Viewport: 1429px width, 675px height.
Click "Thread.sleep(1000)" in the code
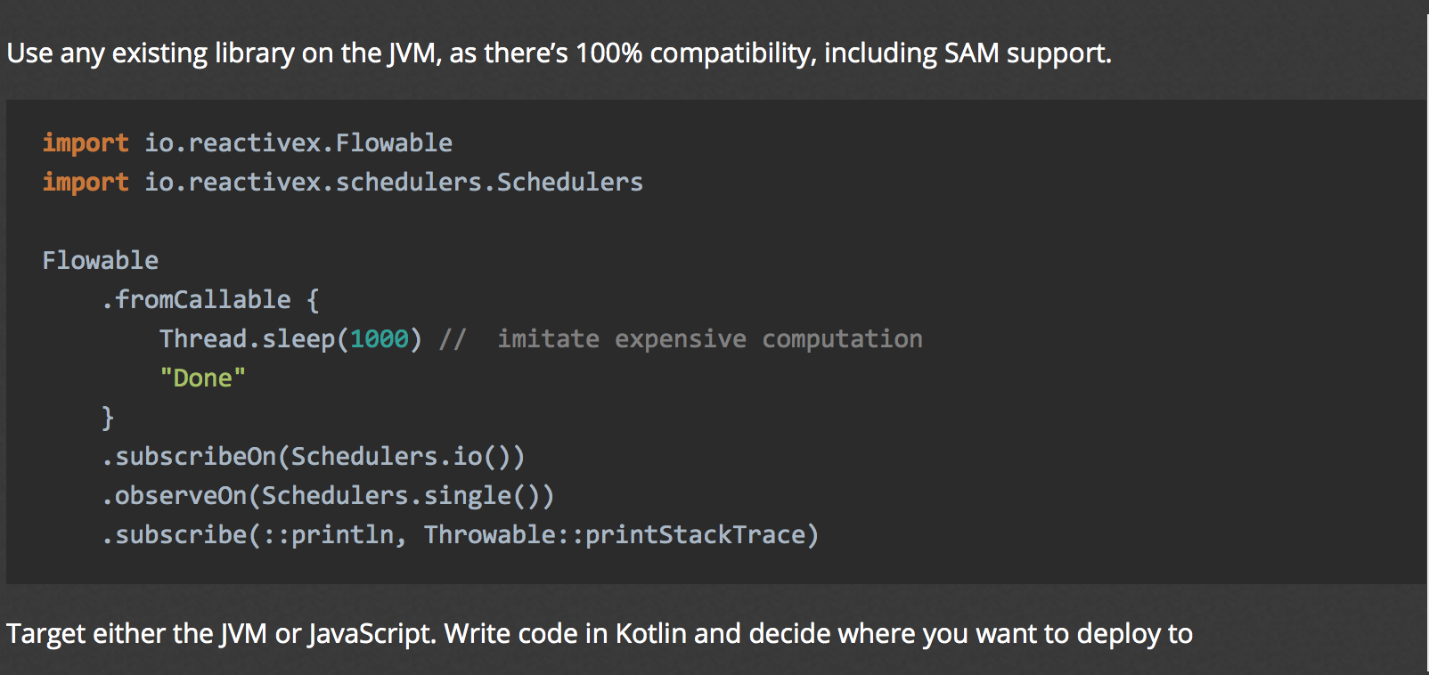[x=290, y=338]
